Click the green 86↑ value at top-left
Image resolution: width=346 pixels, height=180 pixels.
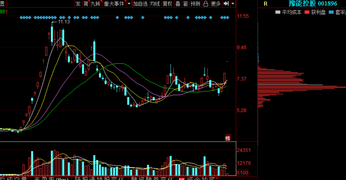click(x=4, y=12)
